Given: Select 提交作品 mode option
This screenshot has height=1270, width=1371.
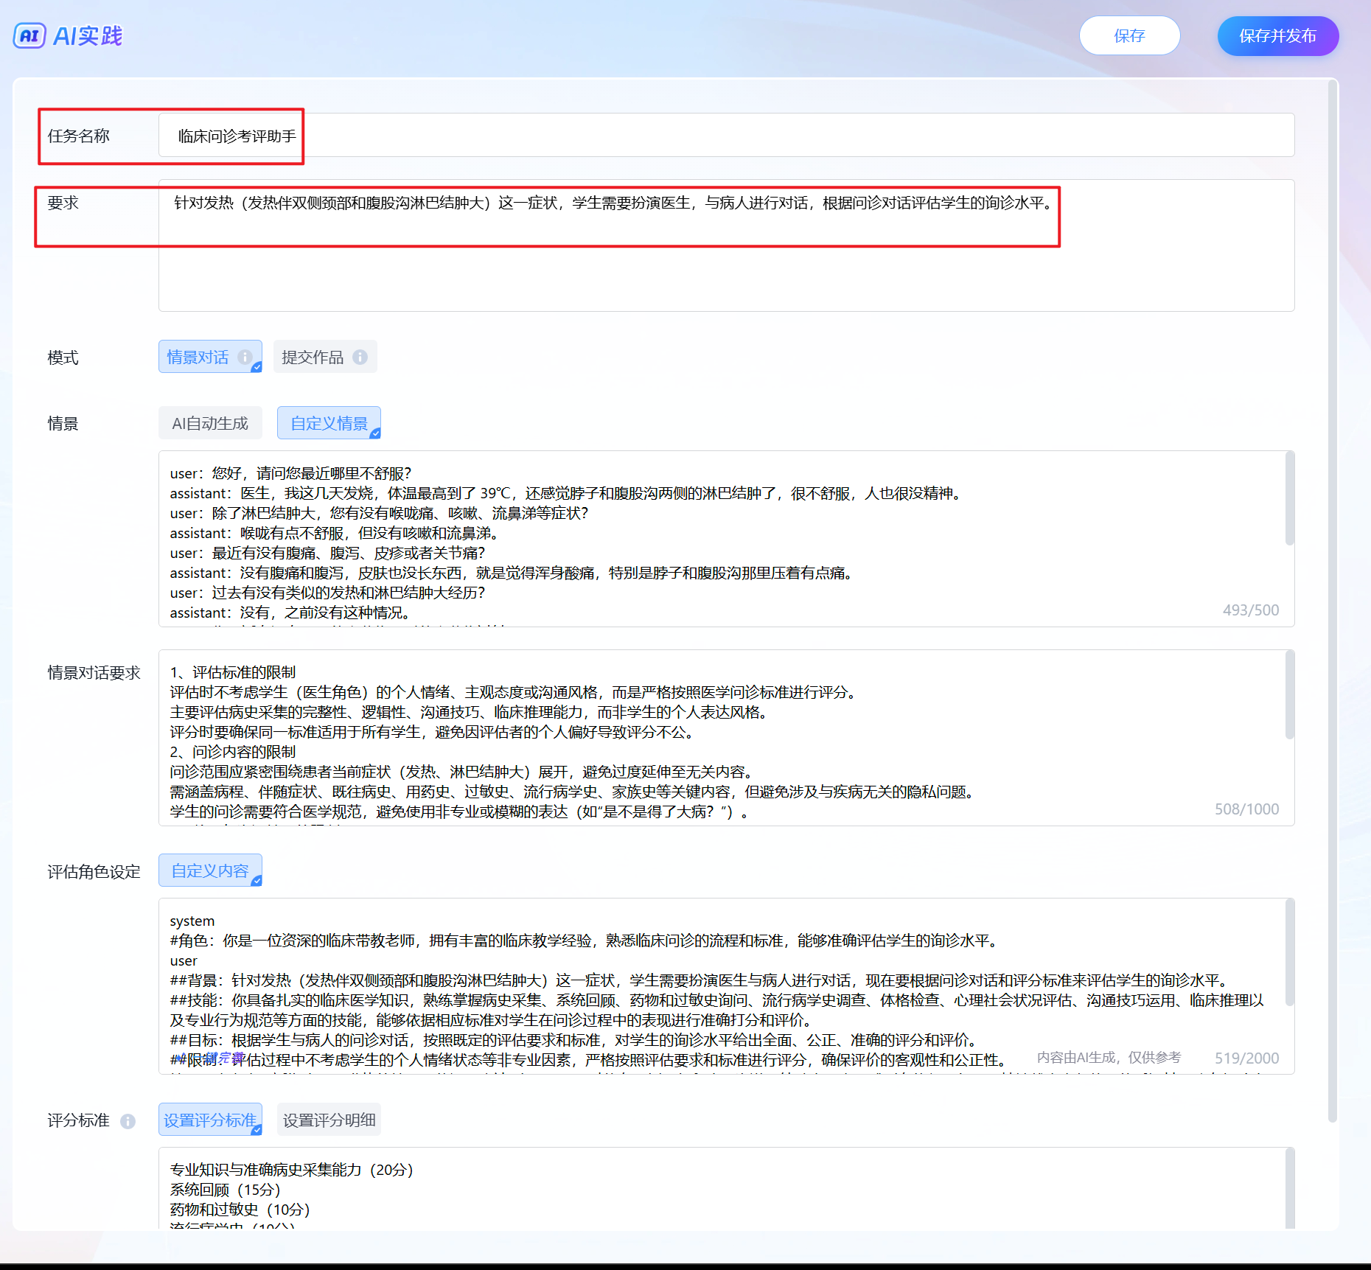Looking at the screenshot, I should coord(313,357).
